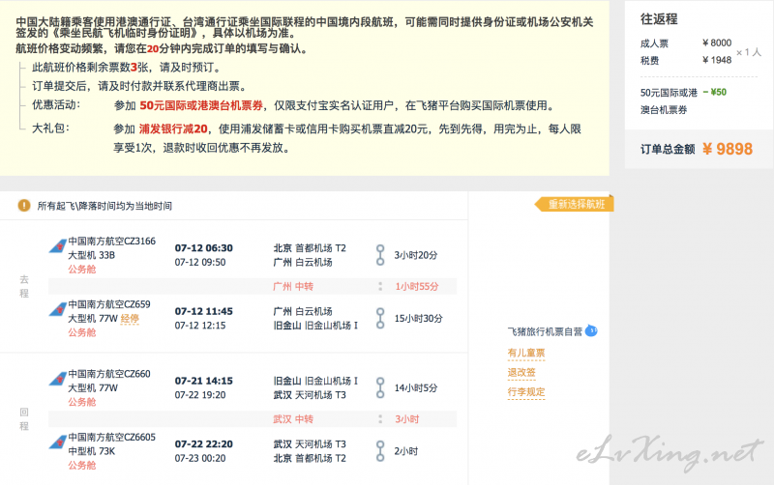Image resolution: width=774 pixels, height=485 pixels.
Task: Click the 1小时55分 layover duration
Action: (417, 286)
